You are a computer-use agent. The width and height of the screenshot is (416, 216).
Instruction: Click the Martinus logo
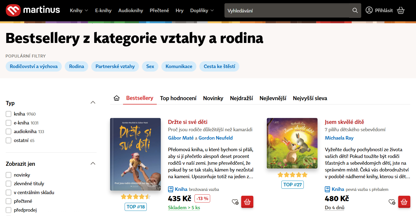33,10
